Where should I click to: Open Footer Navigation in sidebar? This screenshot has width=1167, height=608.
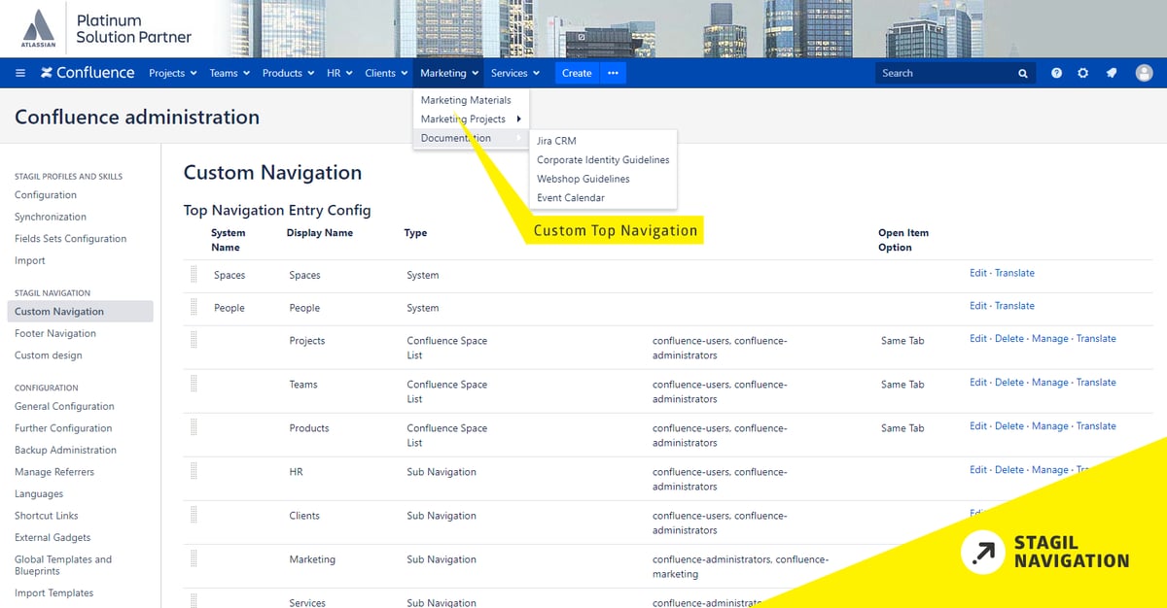pyautogui.click(x=55, y=333)
